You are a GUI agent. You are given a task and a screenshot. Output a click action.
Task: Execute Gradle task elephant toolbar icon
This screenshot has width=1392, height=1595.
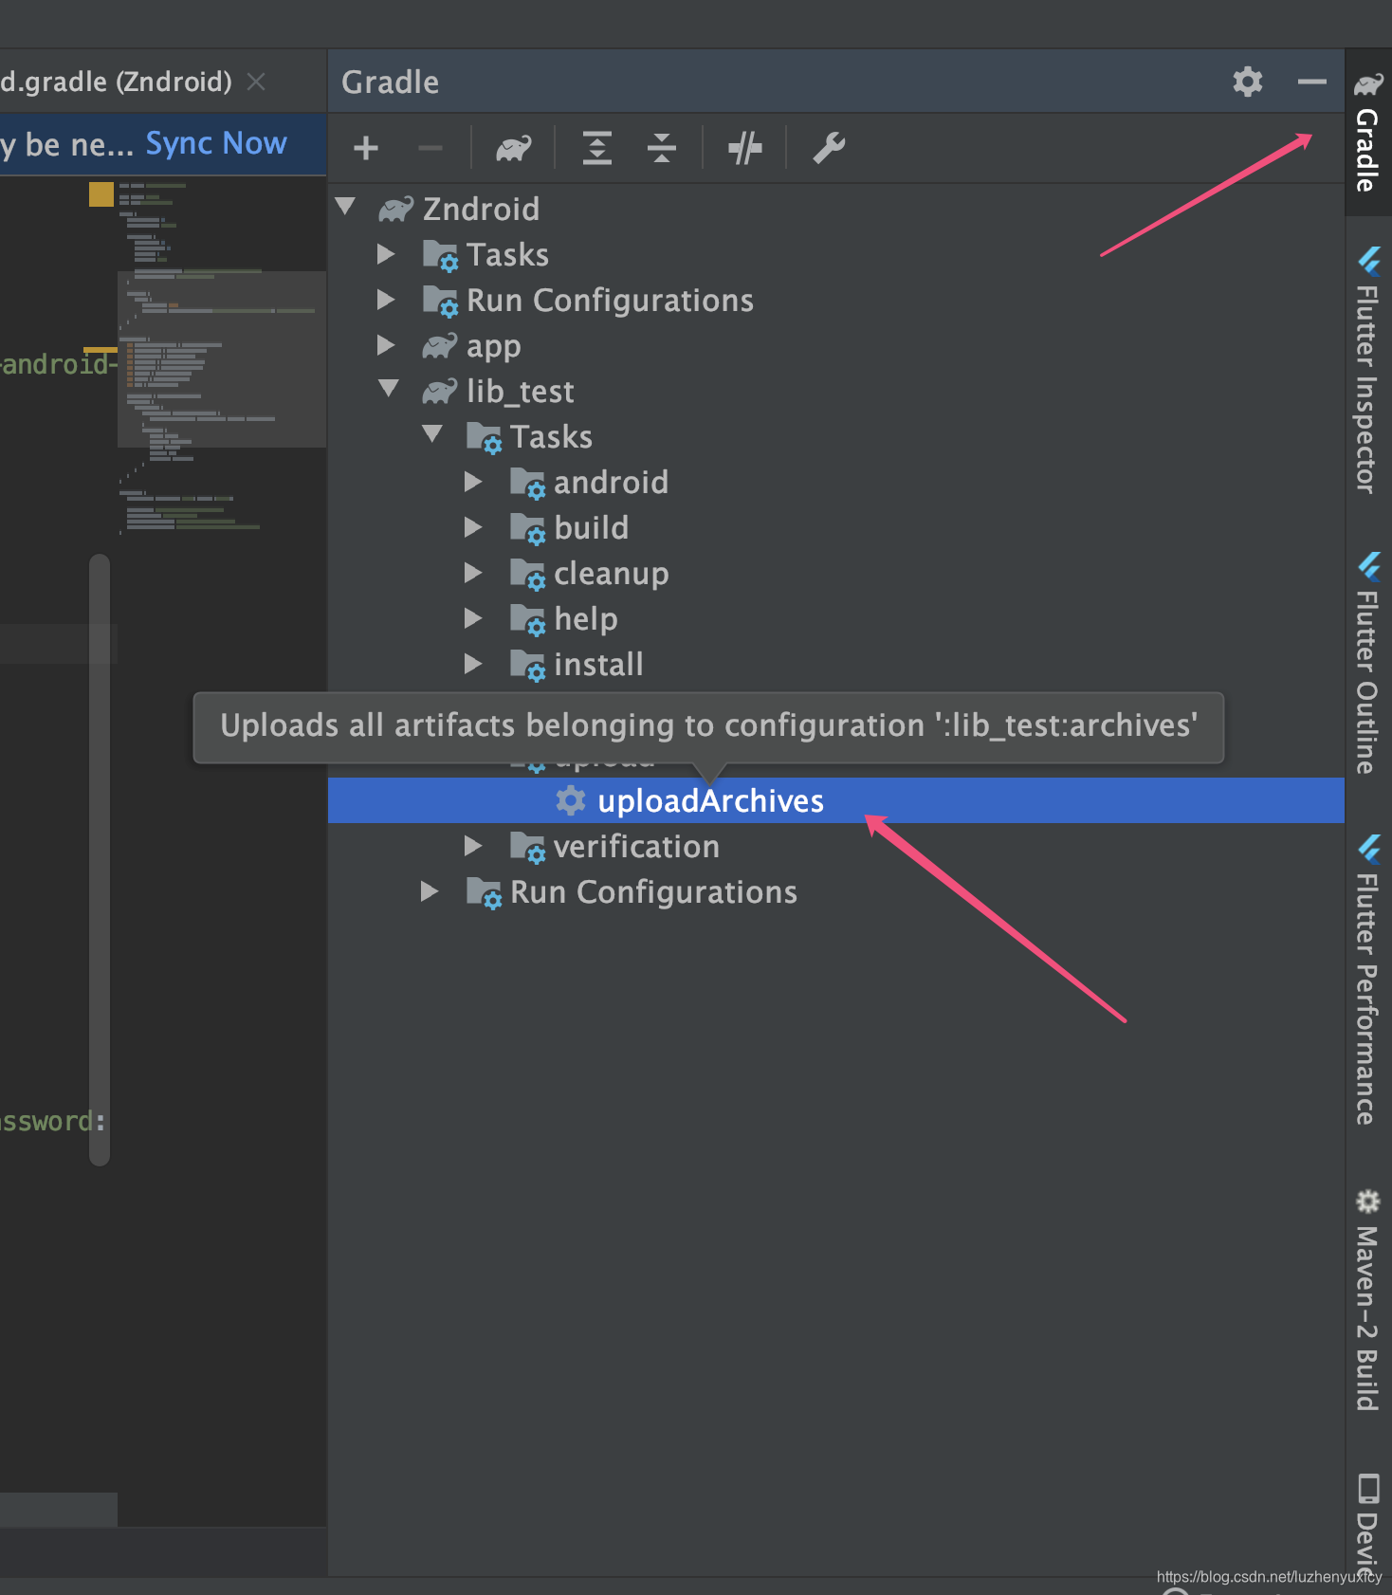click(x=514, y=148)
